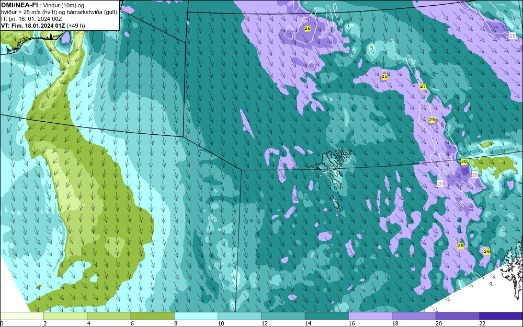Viewport: 523px width, 327px height.
Task: Click the 0–2 m/s pale yellow legend swatch
Action: 21,316
